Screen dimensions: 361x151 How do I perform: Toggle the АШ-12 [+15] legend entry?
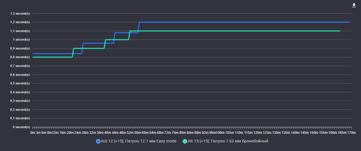(136, 141)
